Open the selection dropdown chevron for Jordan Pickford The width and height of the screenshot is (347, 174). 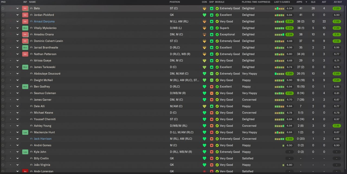click(17, 15)
